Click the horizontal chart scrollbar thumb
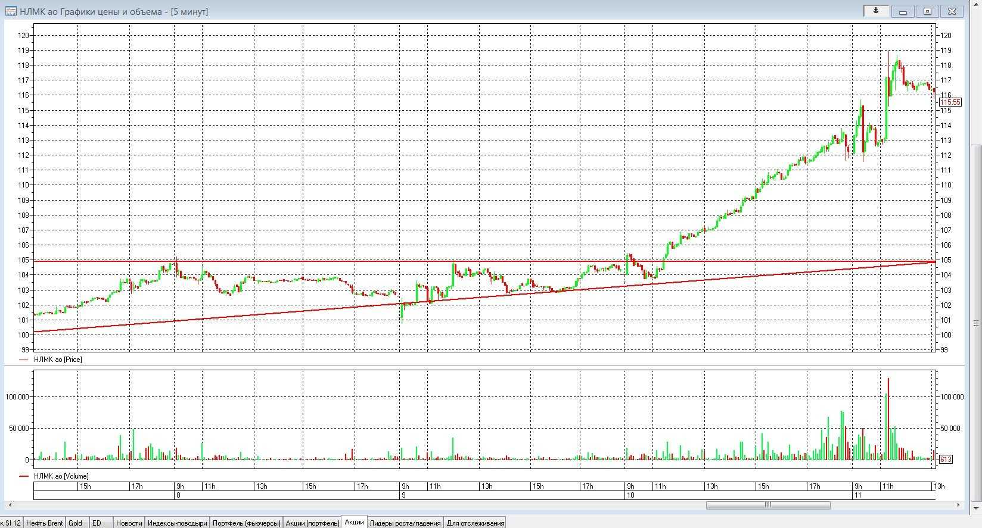This screenshot has width=982, height=528. 767,505
